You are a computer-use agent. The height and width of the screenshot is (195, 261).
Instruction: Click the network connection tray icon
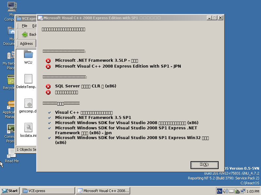point(243,191)
